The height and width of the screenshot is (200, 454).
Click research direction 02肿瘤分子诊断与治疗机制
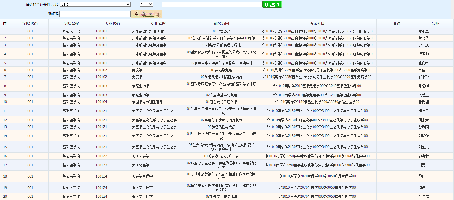click(222, 120)
